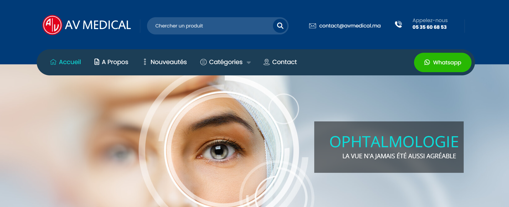Viewport: 509px width, 207px height.
Task: Click the three-dot icon beside Nouveautés
Action: (145, 62)
